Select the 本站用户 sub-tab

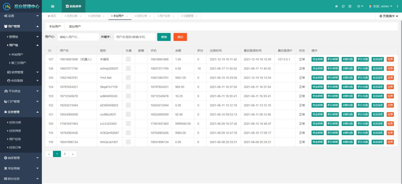coord(55,26)
